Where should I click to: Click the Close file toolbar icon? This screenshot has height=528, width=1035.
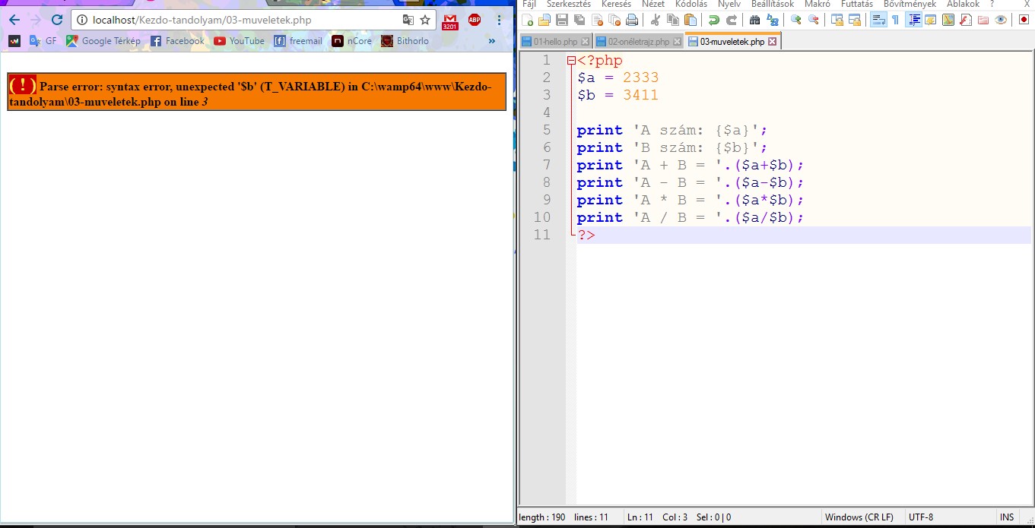(x=597, y=20)
